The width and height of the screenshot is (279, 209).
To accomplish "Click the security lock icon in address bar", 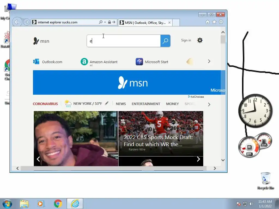I will pos(110,22).
